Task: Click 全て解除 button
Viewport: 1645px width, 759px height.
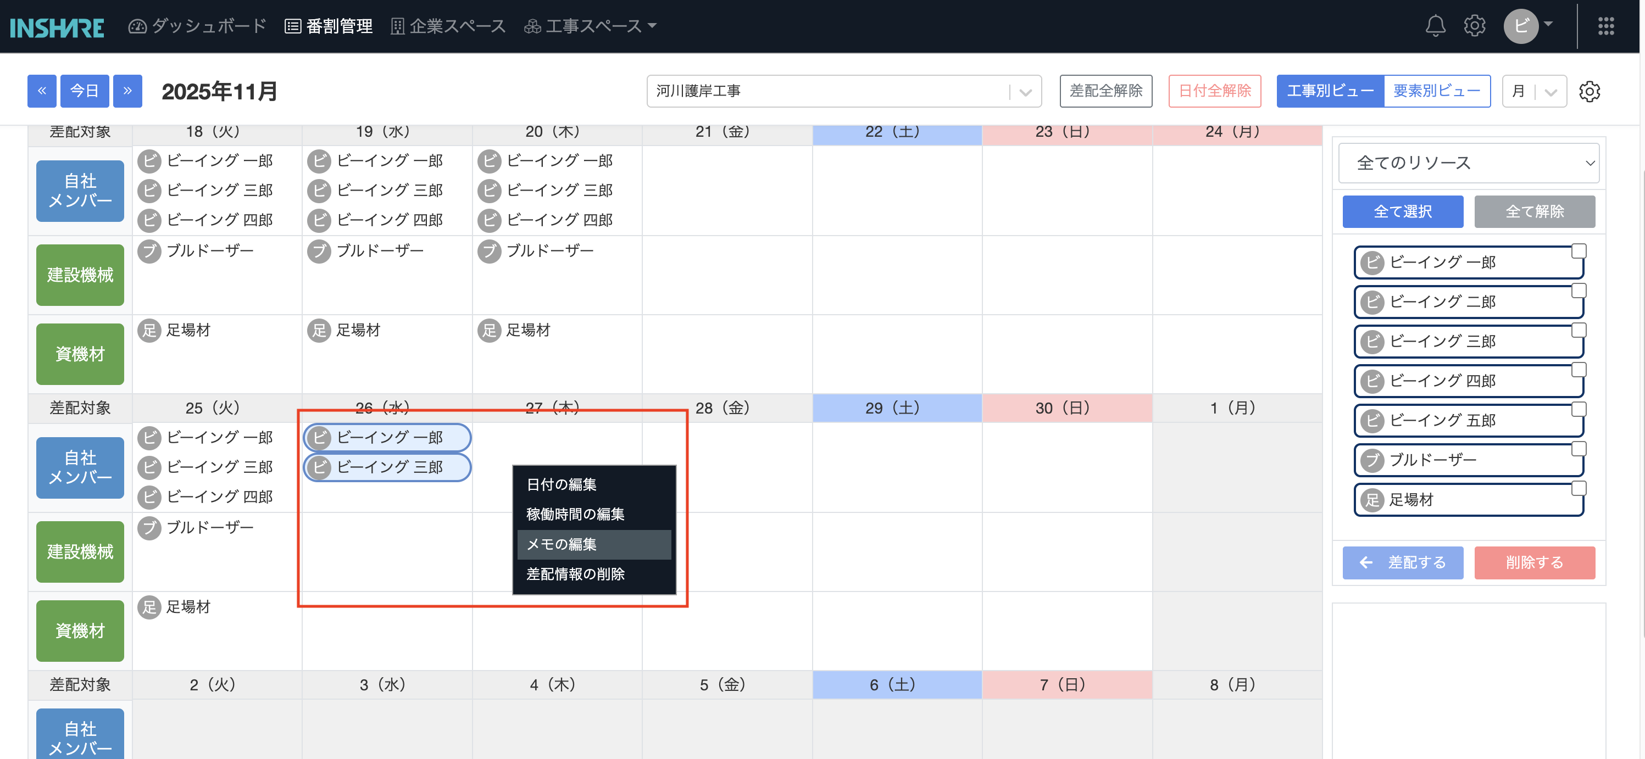Action: (x=1535, y=212)
